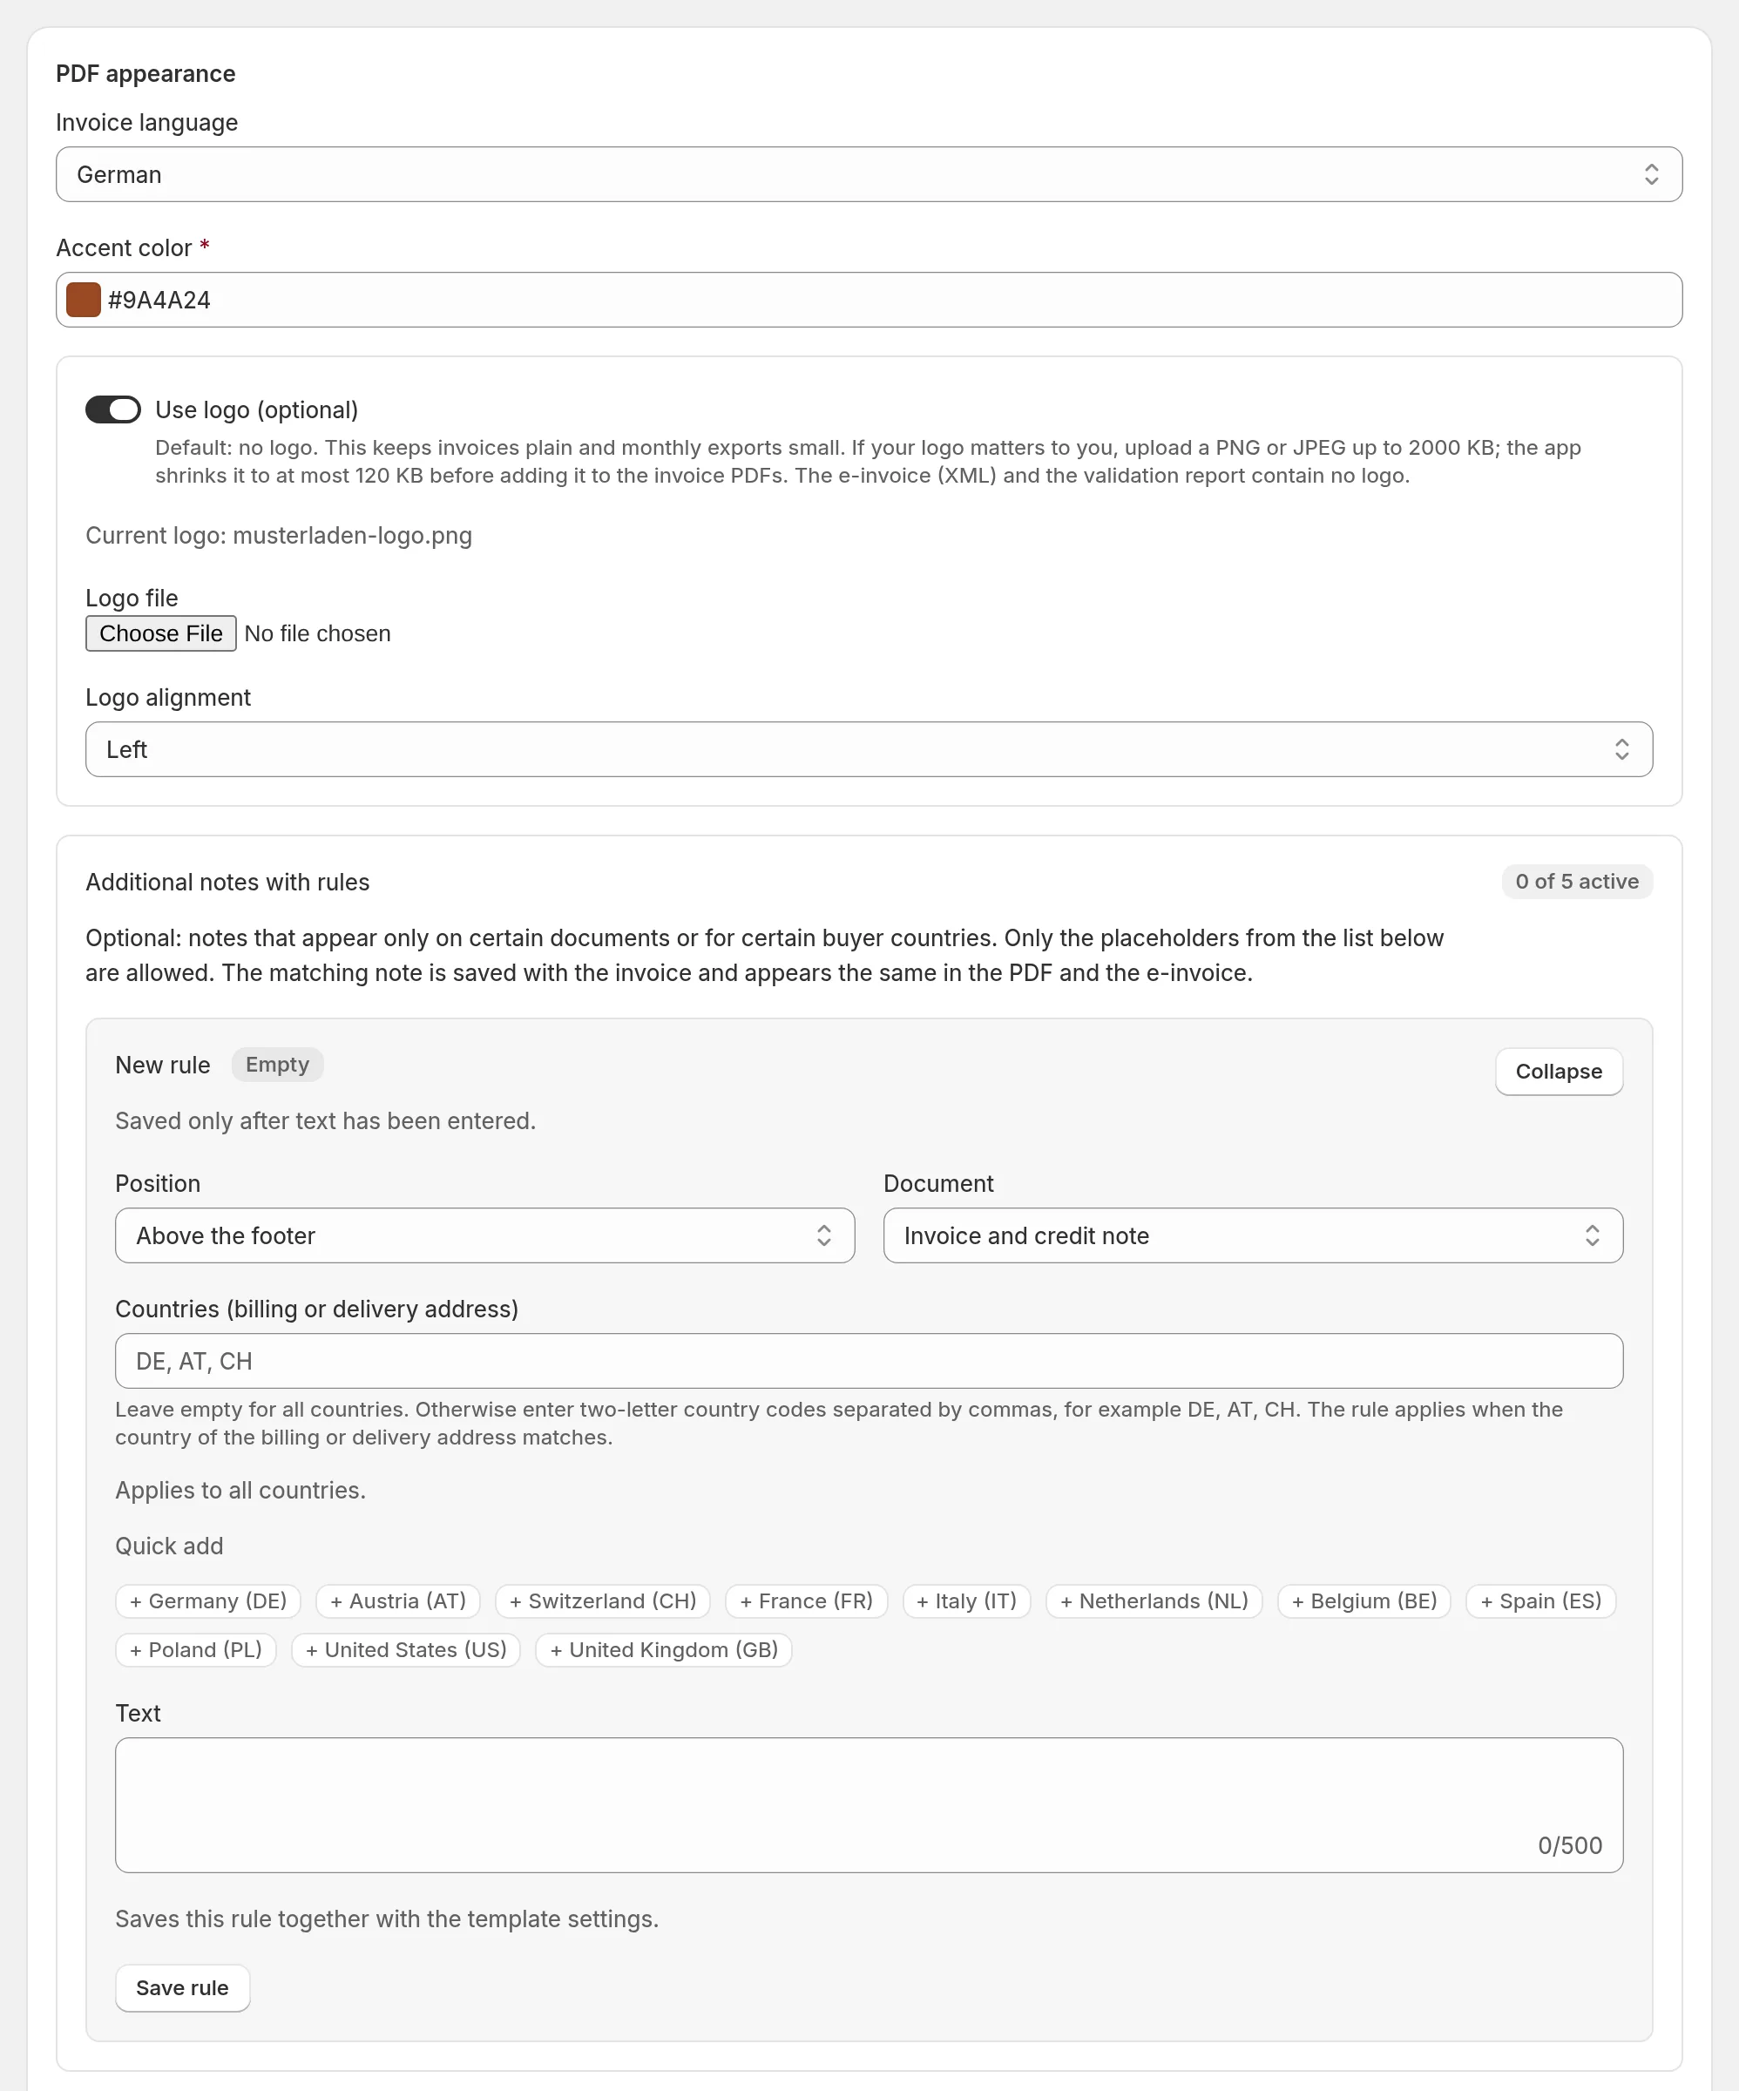Image resolution: width=1739 pixels, height=2091 pixels.
Task: Click the 'Empty' status badge
Action: [x=278, y=1065]
